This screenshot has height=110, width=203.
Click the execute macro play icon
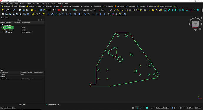click(66, 10)
